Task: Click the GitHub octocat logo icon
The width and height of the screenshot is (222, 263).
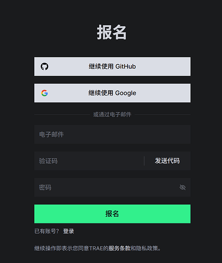Action: [44, 66]
